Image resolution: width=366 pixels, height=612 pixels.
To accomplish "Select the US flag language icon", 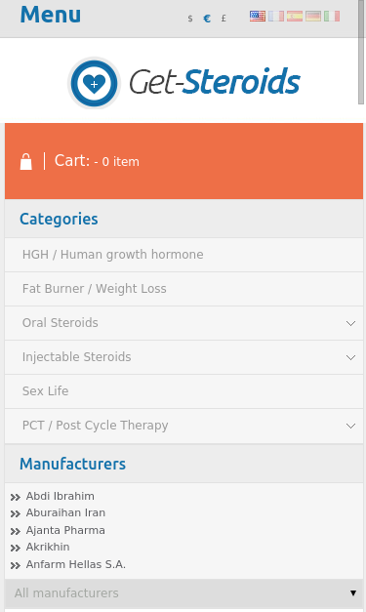I will (257, 16).
